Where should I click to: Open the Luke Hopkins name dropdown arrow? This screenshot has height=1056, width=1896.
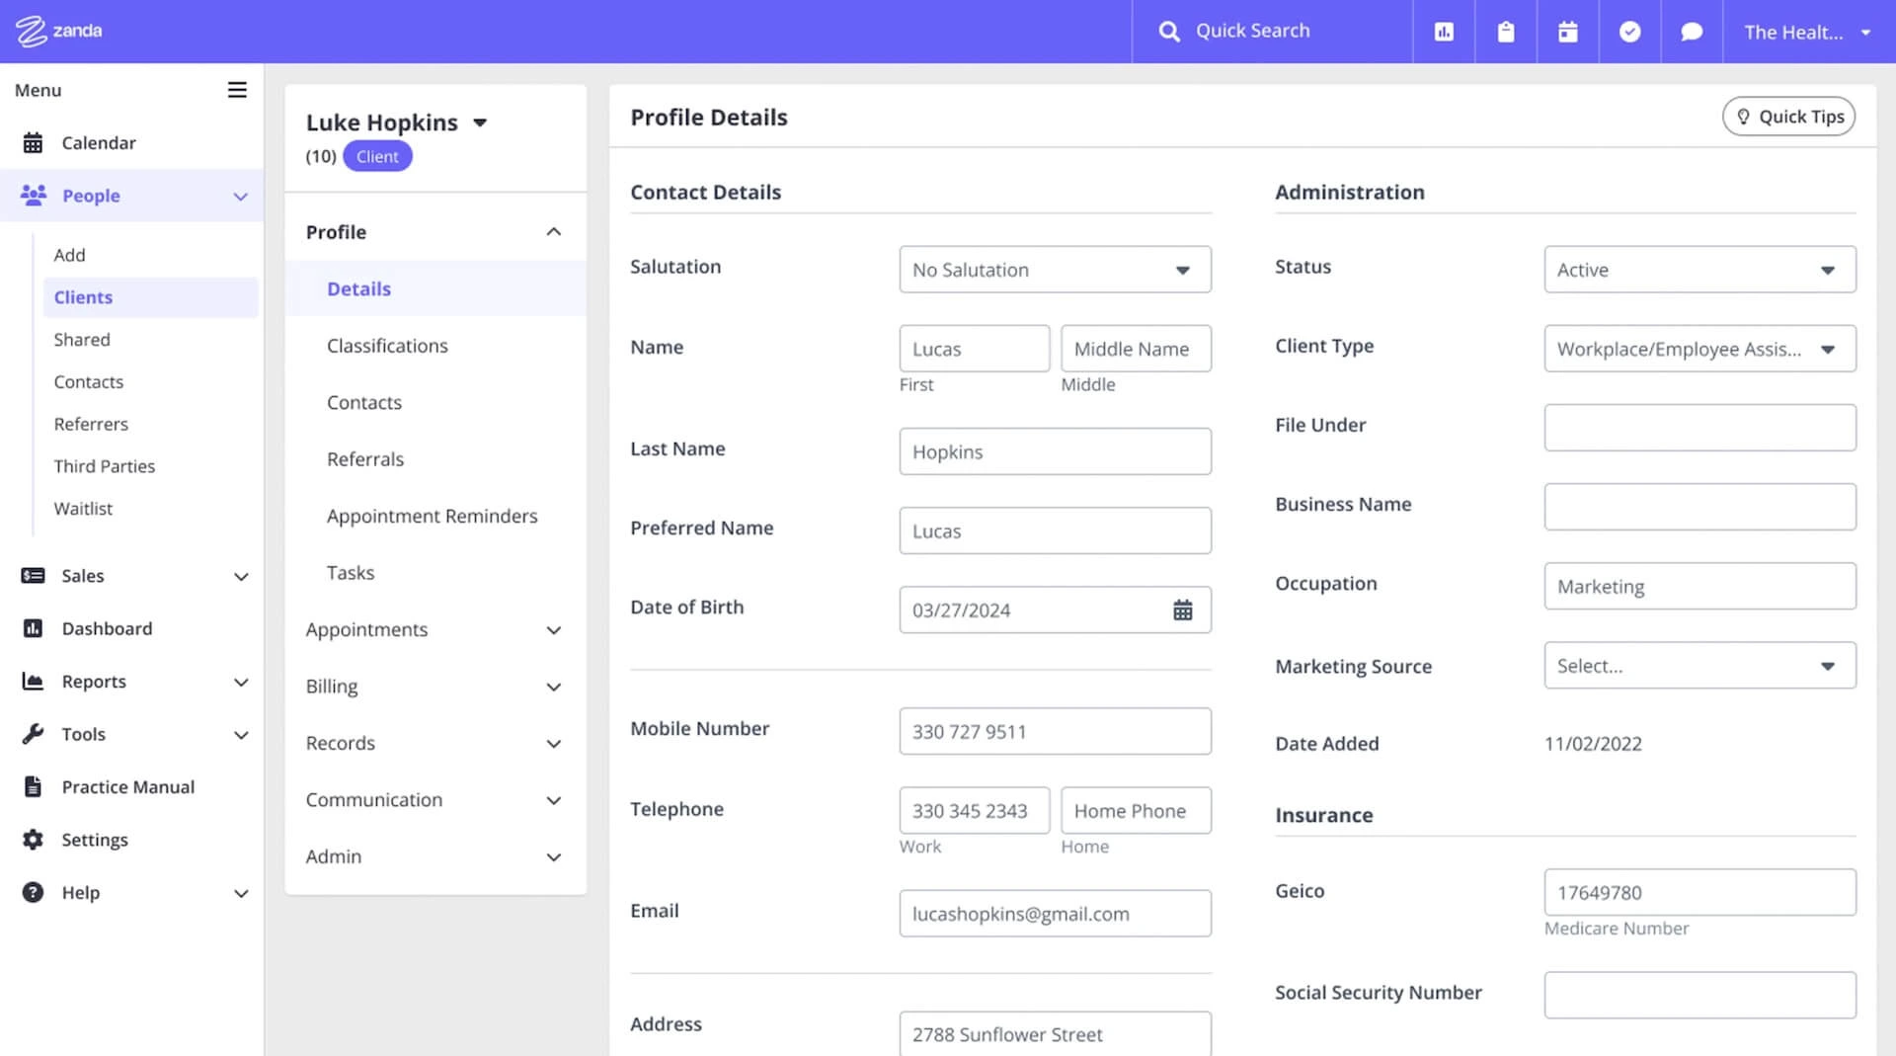click(480, 123)
